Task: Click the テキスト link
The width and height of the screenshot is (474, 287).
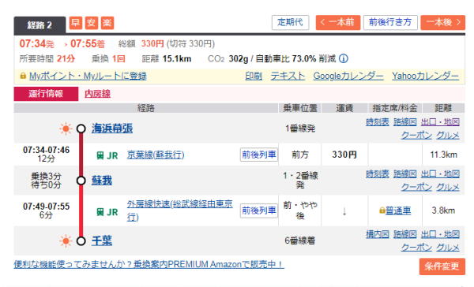Action: point(288,76)
